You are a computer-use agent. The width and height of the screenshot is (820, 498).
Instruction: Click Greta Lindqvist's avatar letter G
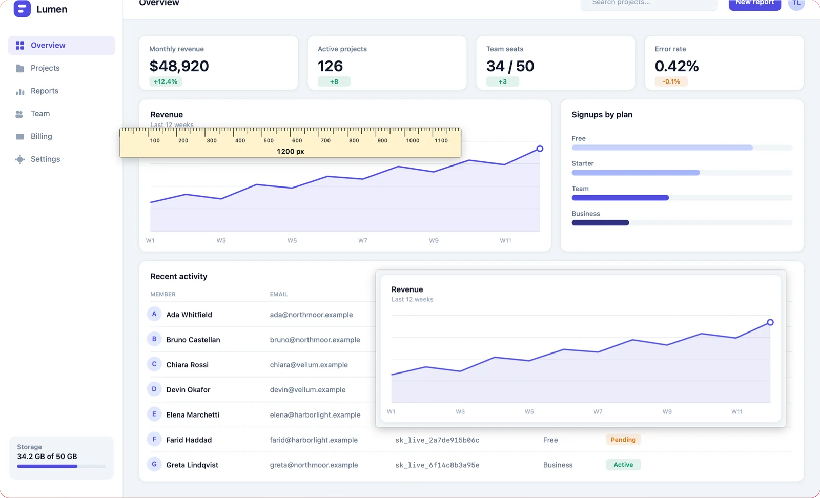154,464
